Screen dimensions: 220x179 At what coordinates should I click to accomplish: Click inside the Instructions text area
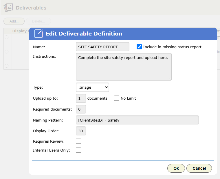click(124, 67)
